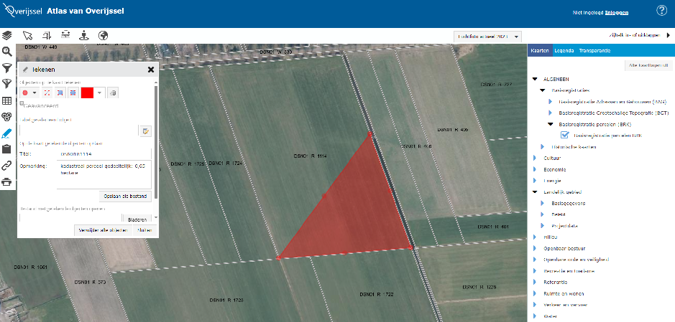The image size is (675, 322).
Task: Click the edit label icon beside label field
Action: (x=145, y=131)
